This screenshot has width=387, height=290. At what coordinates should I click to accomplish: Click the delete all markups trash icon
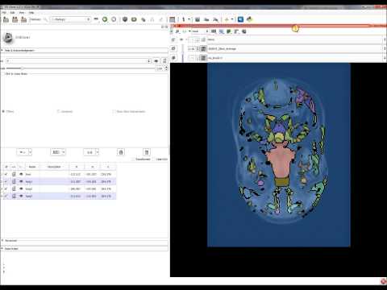pyautogui.click(x=147, y=152)
